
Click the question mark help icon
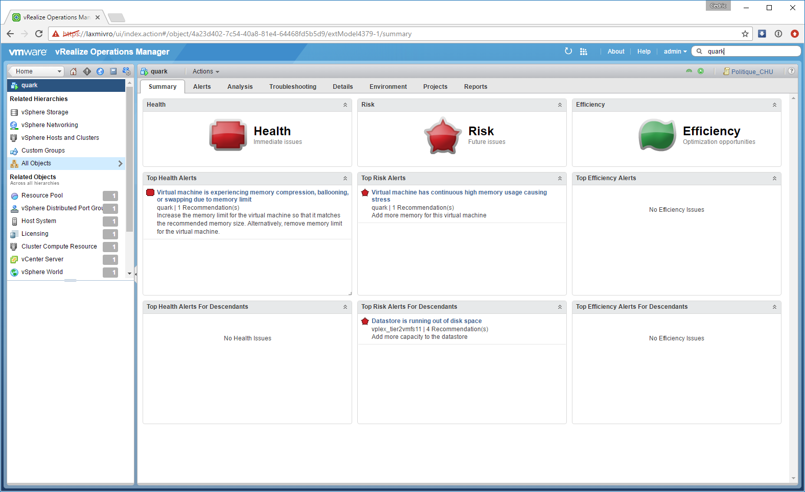point(791,71)
